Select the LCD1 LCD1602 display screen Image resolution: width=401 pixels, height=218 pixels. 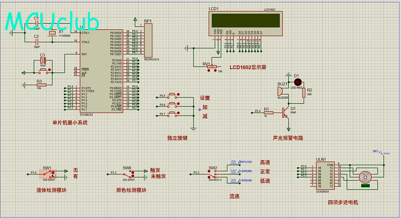[245, 20]
